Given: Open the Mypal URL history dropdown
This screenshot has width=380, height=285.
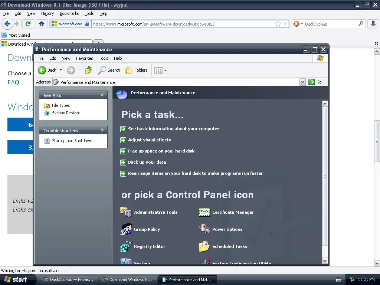Looking at the screenshot, I should pyautogui.click(x=285, y=24).
